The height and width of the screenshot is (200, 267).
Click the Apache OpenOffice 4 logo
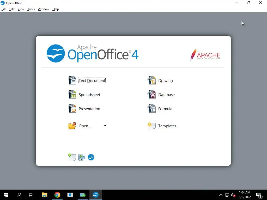[93, 53]
